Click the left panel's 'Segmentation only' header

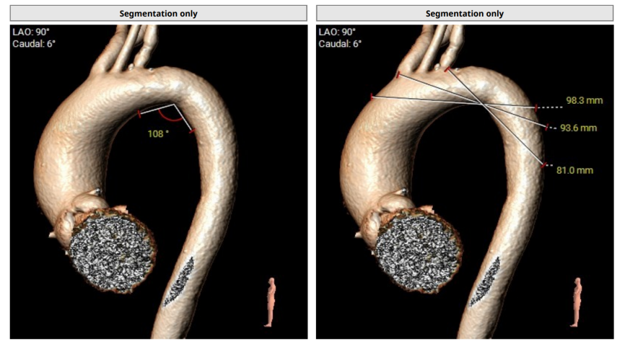coord(158,14)
